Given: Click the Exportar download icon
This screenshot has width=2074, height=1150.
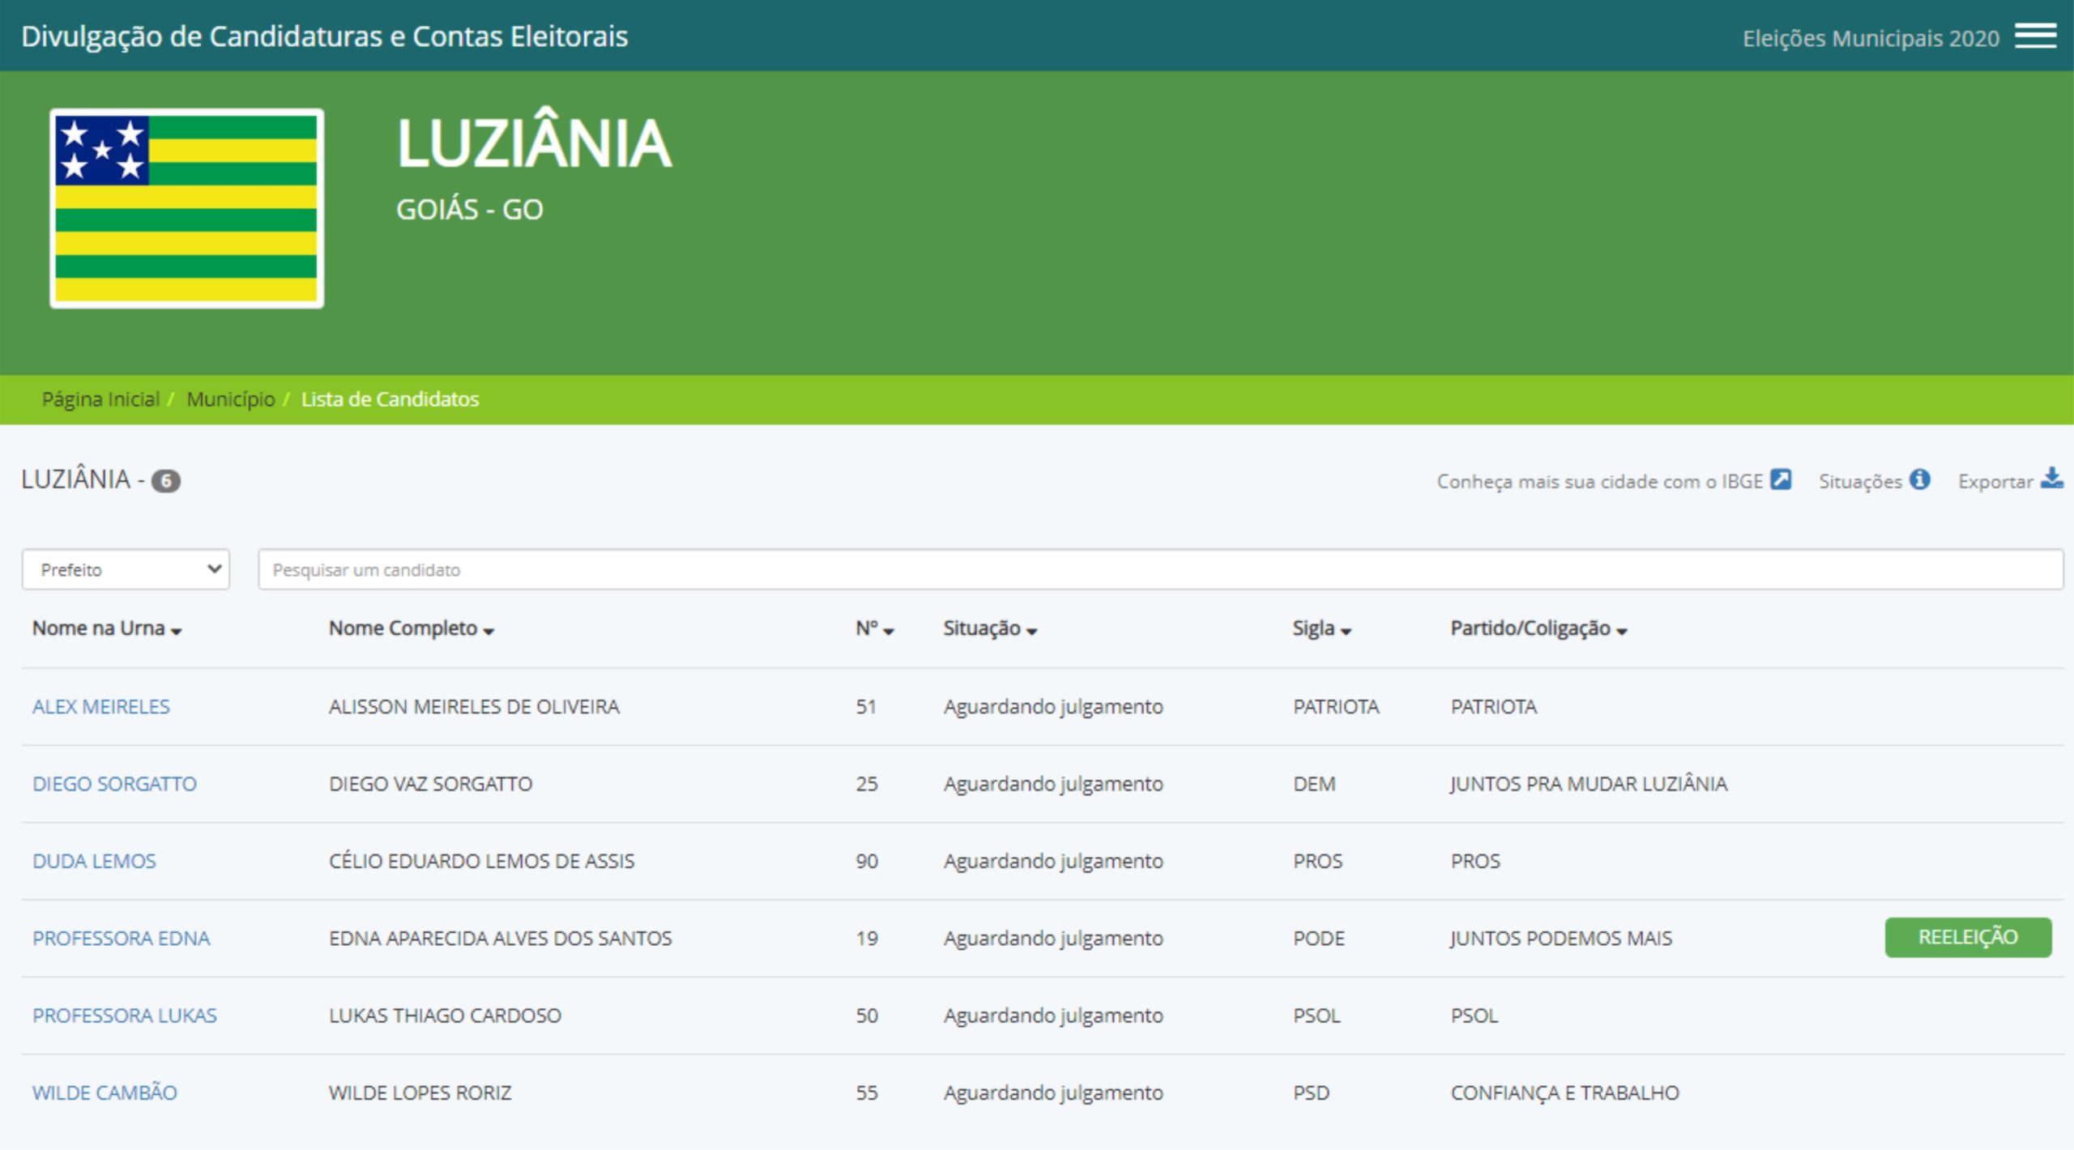Looking at the screenshot, I should coord(2051,479).
